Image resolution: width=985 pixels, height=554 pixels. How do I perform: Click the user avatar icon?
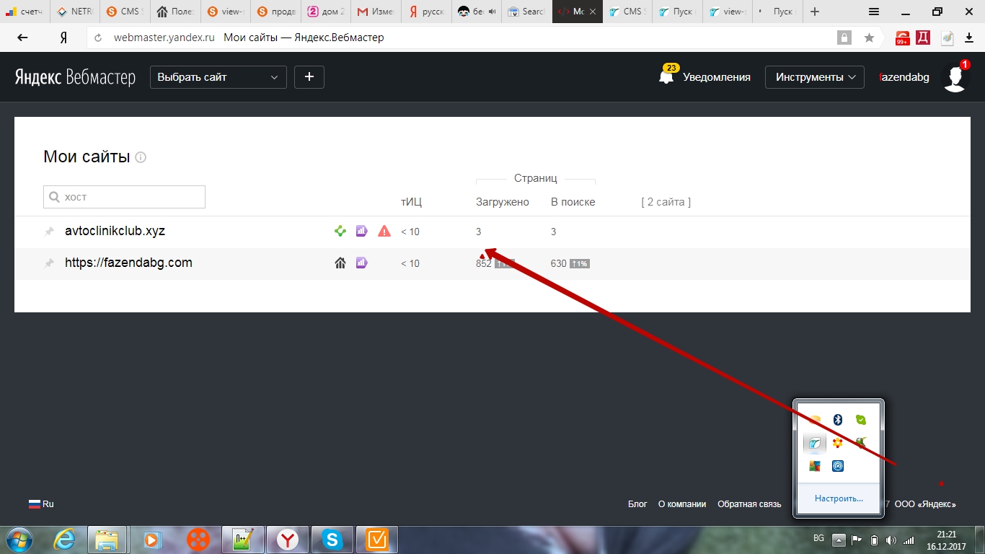pyautogui.click(x=955, y=78)
